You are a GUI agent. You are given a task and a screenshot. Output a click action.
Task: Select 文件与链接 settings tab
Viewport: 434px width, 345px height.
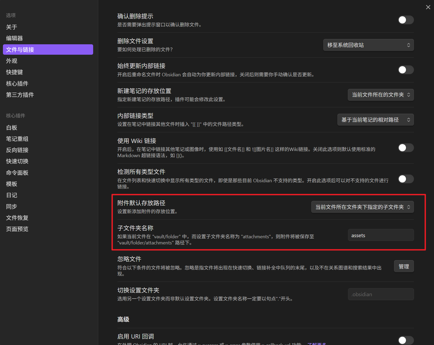pyautogui.click(x=48, y=50)
